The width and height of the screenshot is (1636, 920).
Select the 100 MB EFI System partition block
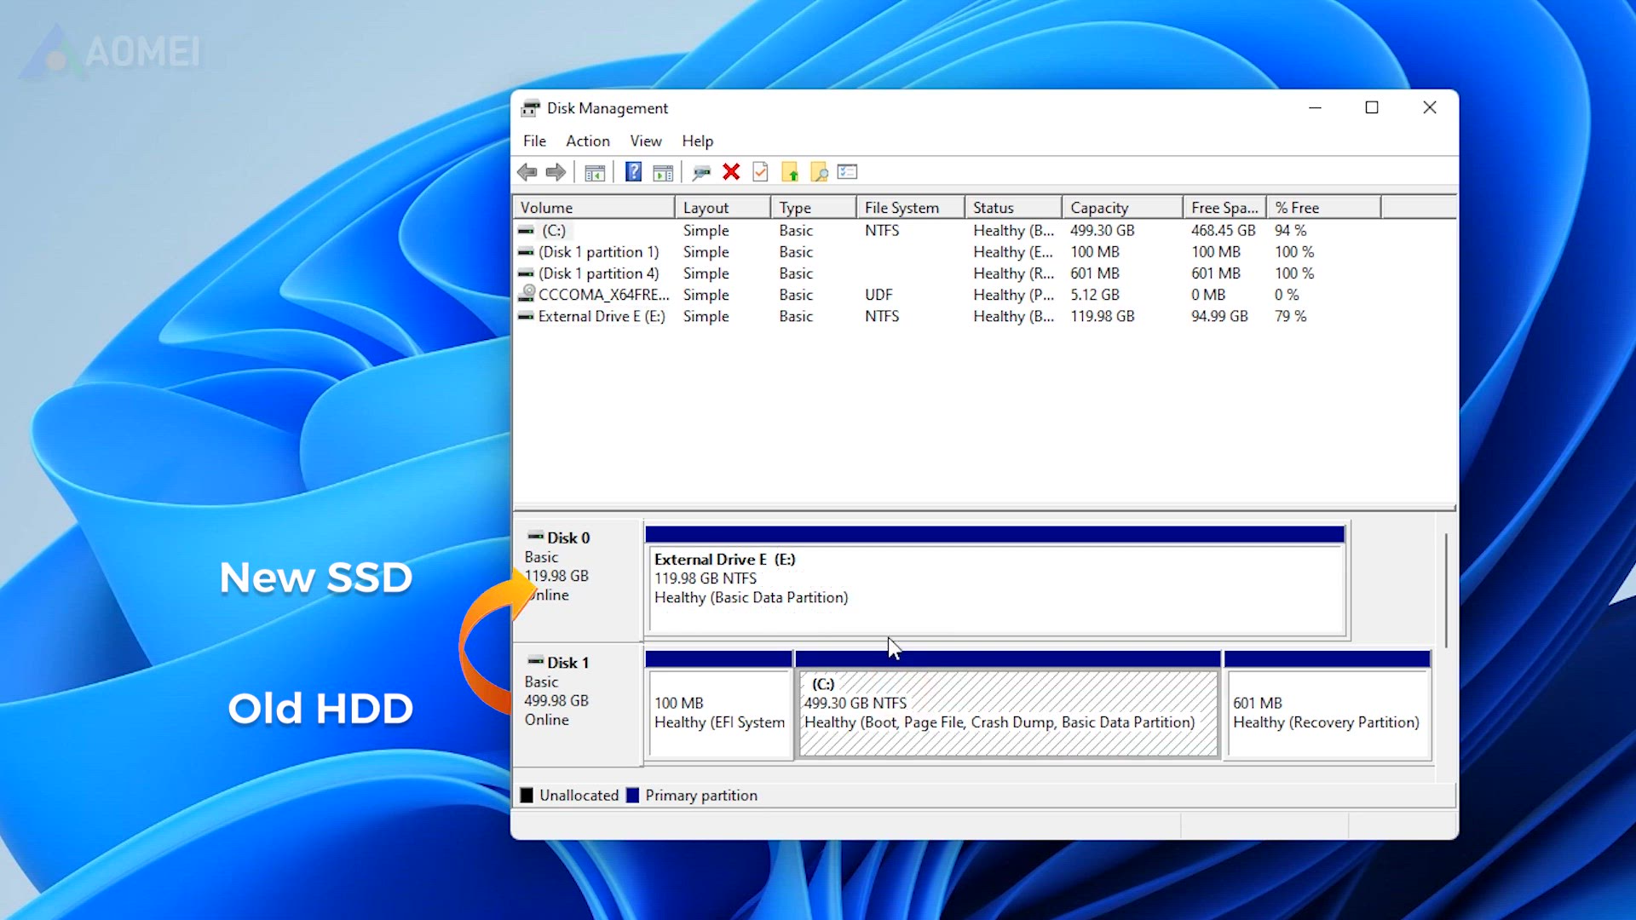coord(718,704)
